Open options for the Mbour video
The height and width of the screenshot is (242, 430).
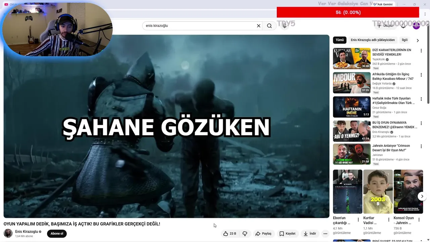pyautogui.click(x=421, y=75)
